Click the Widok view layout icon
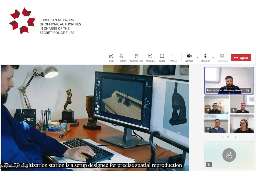This screenshot has height=171, width=256. pyautogui.click(x=162, y=56)
